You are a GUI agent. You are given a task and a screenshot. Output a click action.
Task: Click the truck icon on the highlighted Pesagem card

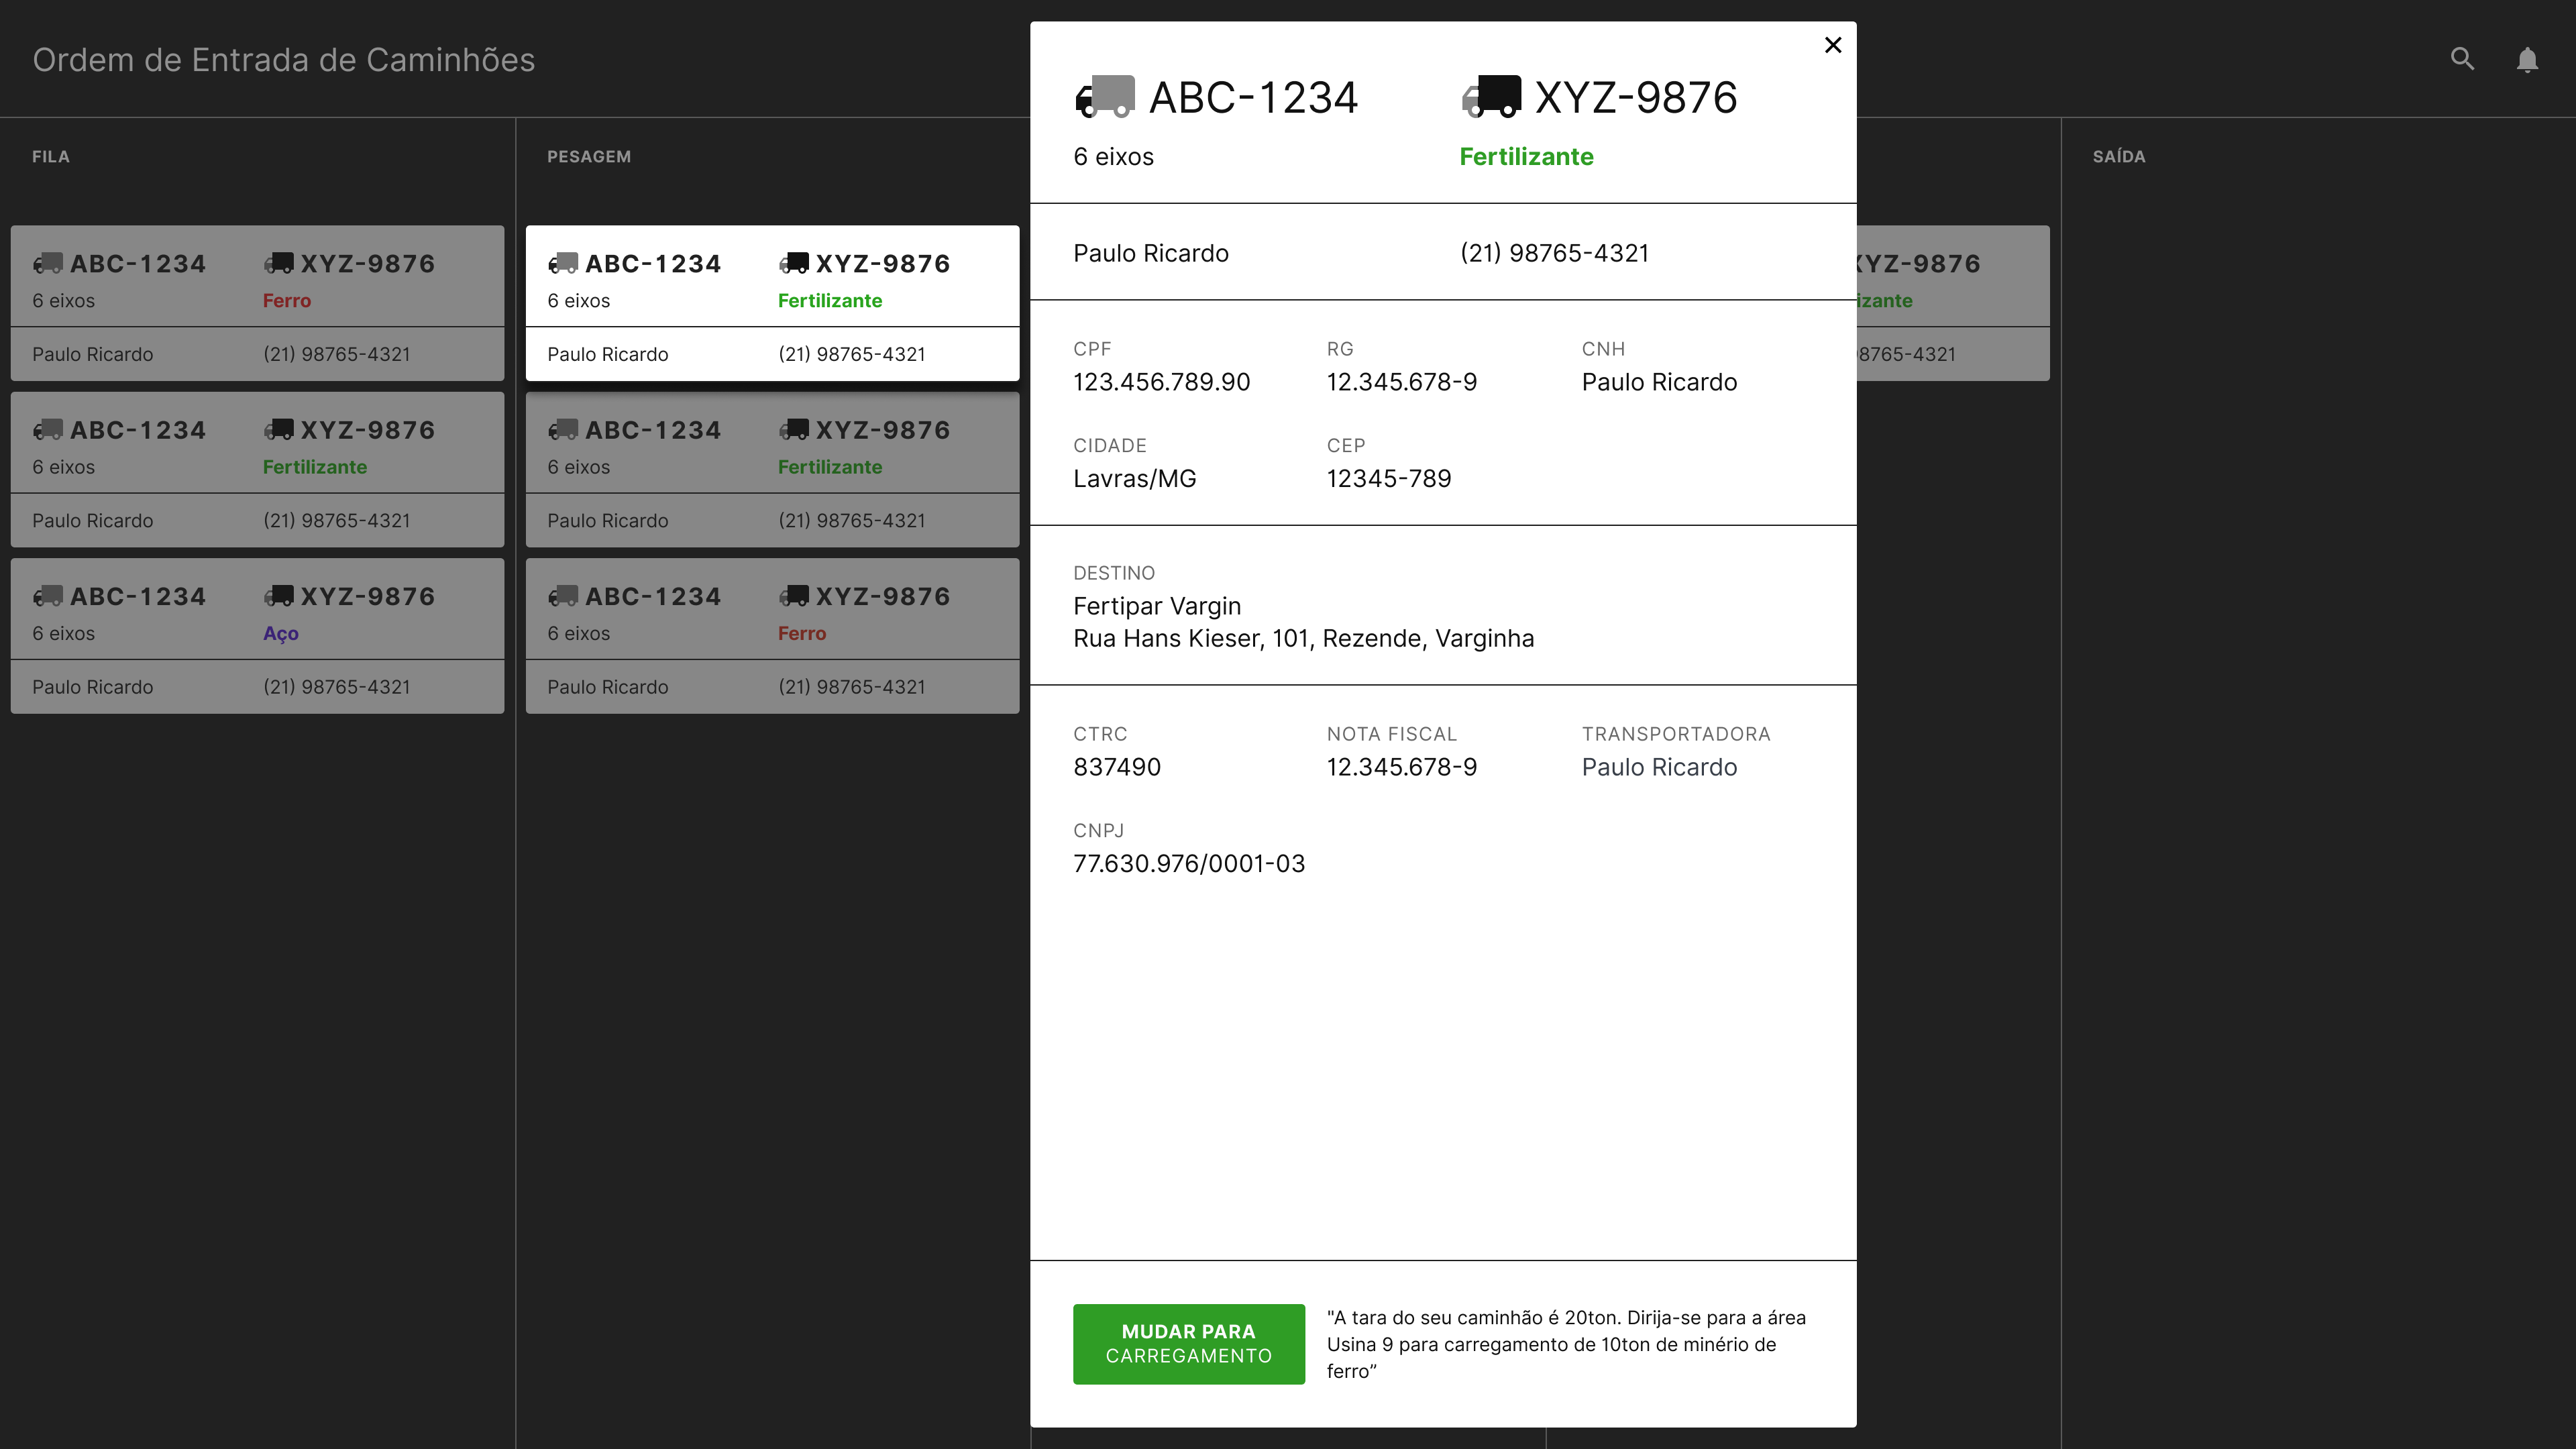click(x=563, y=263)
